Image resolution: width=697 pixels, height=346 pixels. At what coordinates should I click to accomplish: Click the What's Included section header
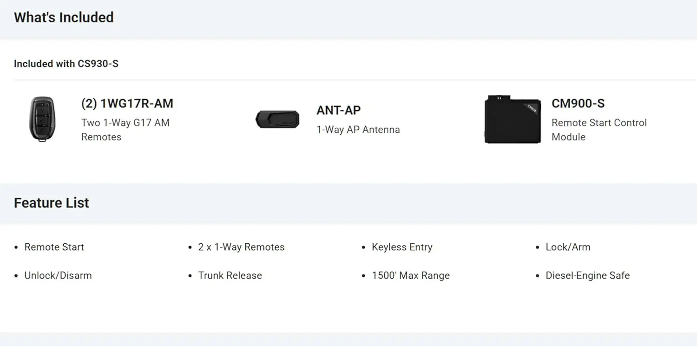(x=64, y=18)
